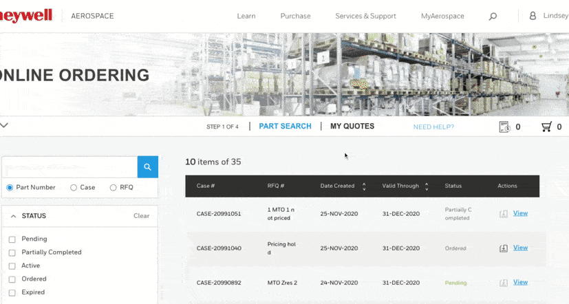Check the Active status filter

(x=12, y=266)
